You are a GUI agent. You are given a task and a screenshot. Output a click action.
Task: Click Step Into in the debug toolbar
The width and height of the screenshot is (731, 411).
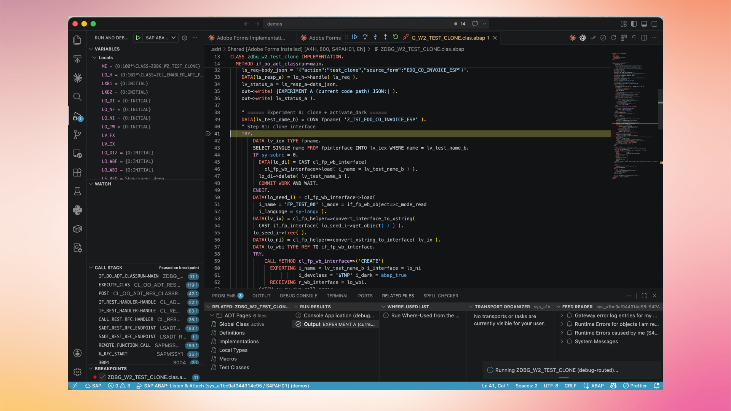375,37
